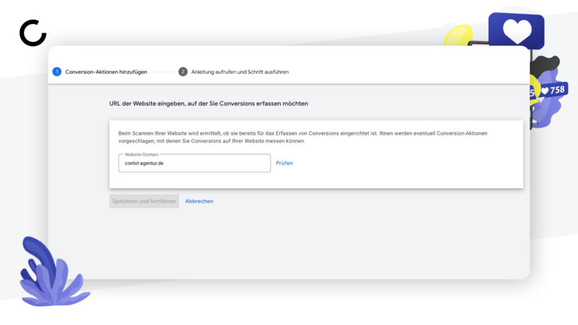This screenshot has width=578, height=325.
Task: Click the purple plant illustration
Action: (53, 272)
